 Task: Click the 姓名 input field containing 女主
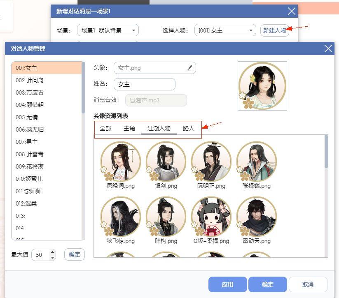click(145, 84)
